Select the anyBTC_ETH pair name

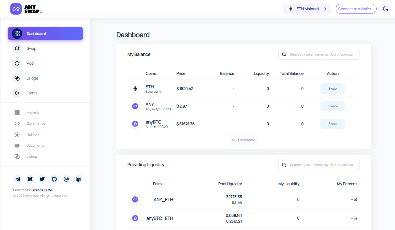(x=160, y=218)
